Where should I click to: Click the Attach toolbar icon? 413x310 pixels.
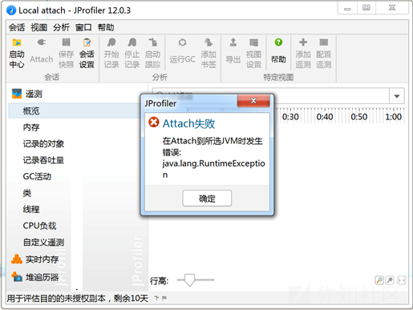(x=42, y=42)
